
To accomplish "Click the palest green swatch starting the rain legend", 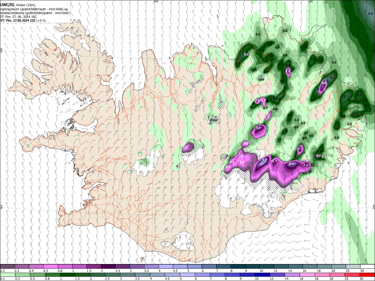I will coord(8,275).
